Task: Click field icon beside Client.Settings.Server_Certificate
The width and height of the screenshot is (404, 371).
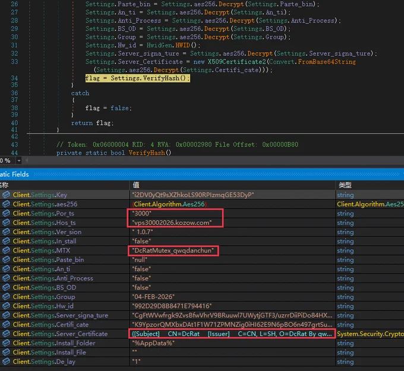Action: tap(6, 334)
